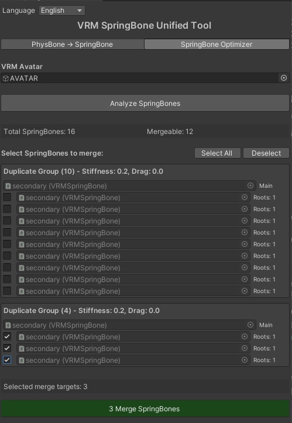Screen dimensions: 292x423
Task: Uncheck the last highlighted checkbox in Duplicate Group (4)
Action: 7,360
